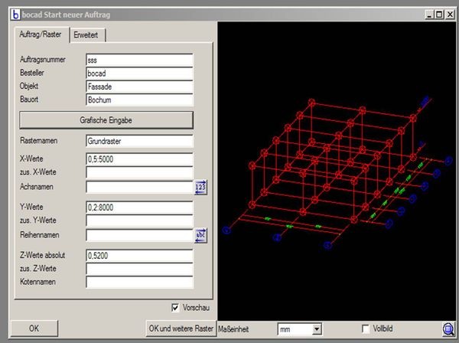The height and width of the screenshot is (343, 459).
Task: Switch to the Erweitert tab
Action: point(88,35)
